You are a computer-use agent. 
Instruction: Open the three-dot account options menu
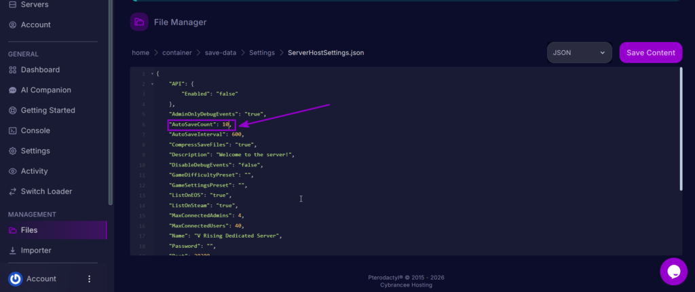point(89,278)
